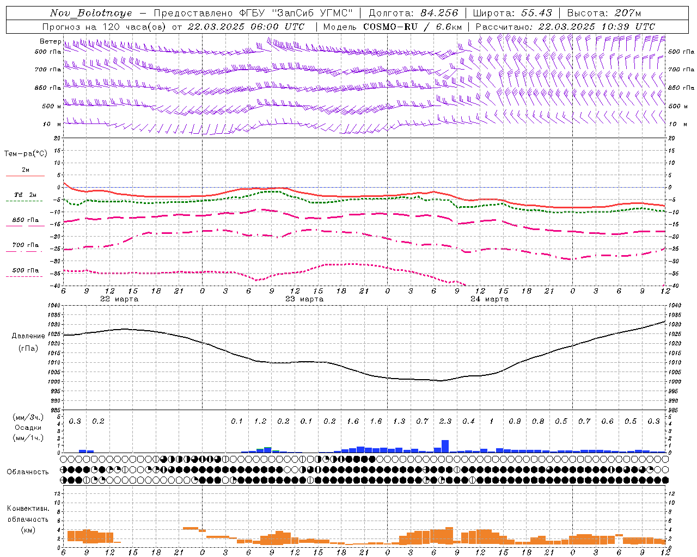Click the '10 м' wind level label on left
The width and height of the screenshot is (697, 557).
pos(52,124)
